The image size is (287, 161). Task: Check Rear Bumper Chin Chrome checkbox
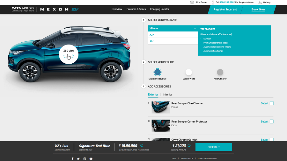[271, 103]
